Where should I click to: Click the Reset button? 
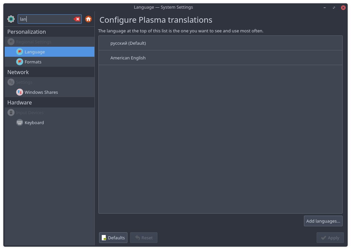point(144,238)
